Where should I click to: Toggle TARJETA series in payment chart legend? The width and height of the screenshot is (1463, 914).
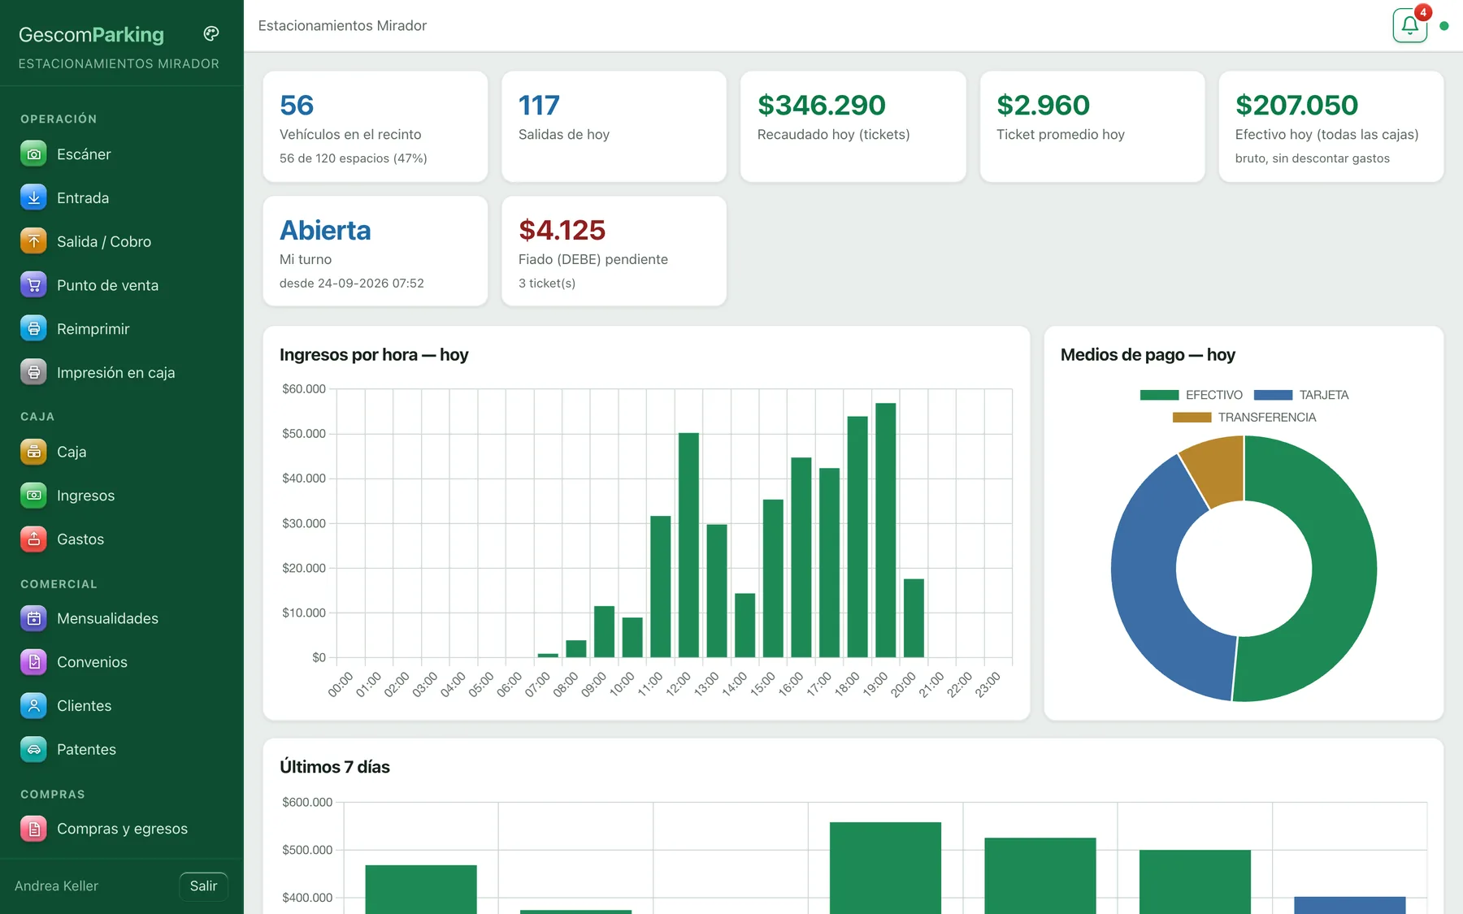click(1301, 395)
